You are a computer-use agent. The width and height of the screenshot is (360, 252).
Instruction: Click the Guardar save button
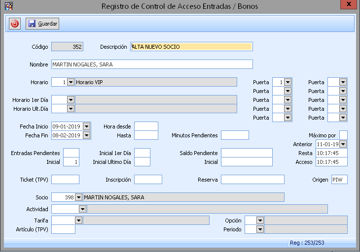coord(43,24)
